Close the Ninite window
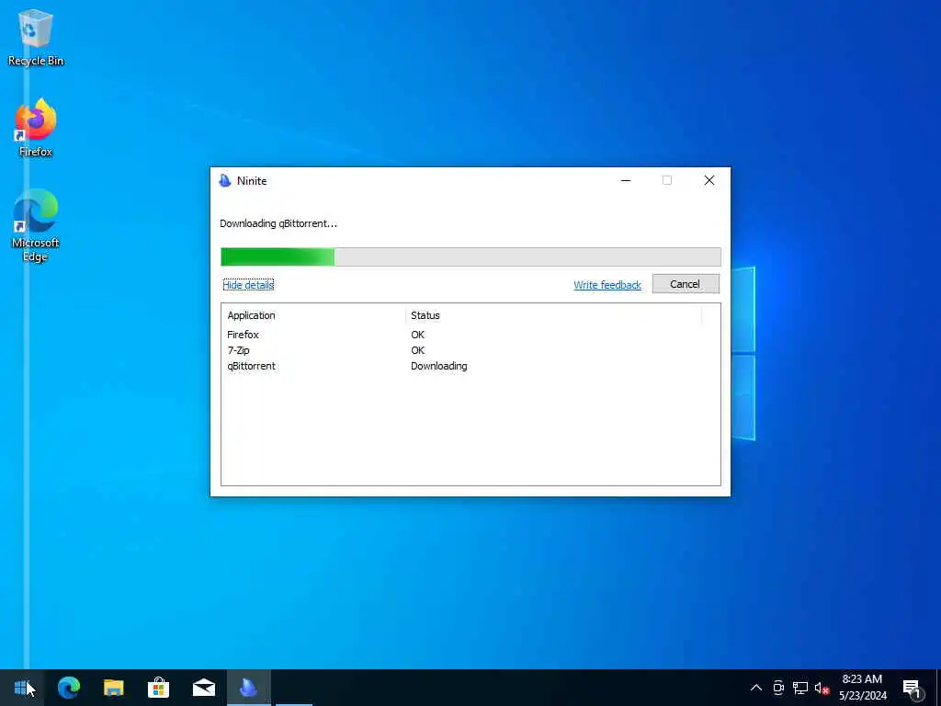Image resolution: width=941 pixels, height=706 pixels. click(709, 180)
